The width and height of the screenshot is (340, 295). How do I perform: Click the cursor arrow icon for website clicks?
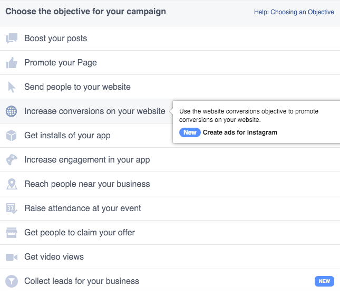pos(12,87)
